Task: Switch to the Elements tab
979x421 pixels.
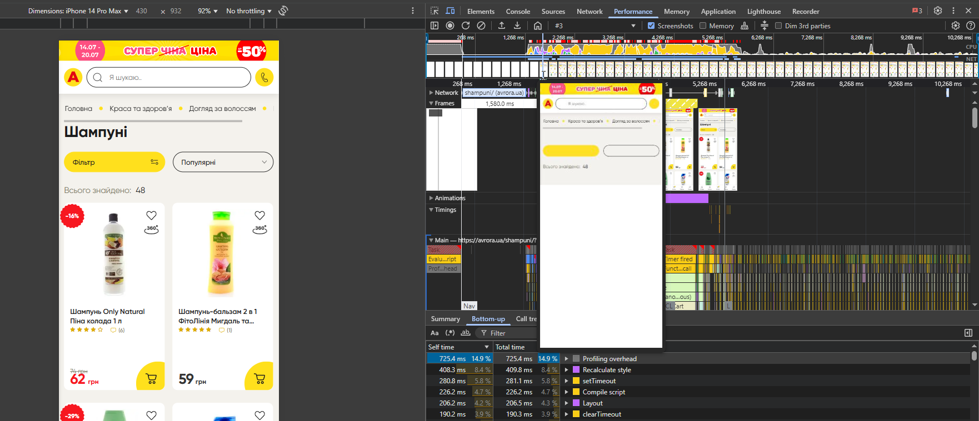Action: pos(481,11)
